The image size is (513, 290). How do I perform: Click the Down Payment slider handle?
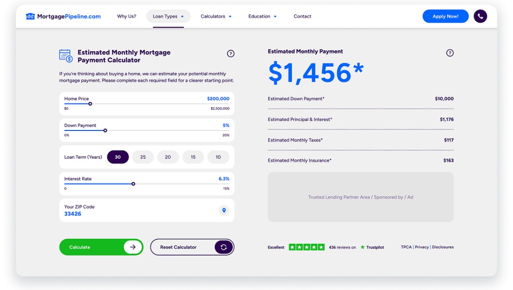106,130
